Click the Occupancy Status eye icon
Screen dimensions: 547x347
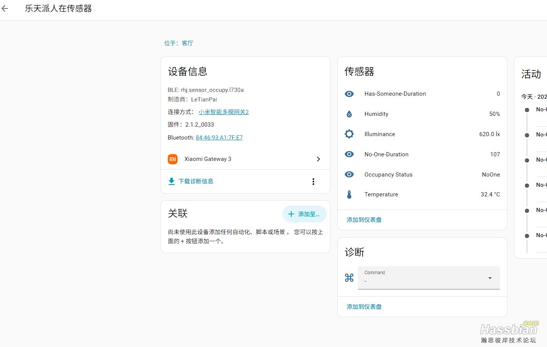point(349,175)
